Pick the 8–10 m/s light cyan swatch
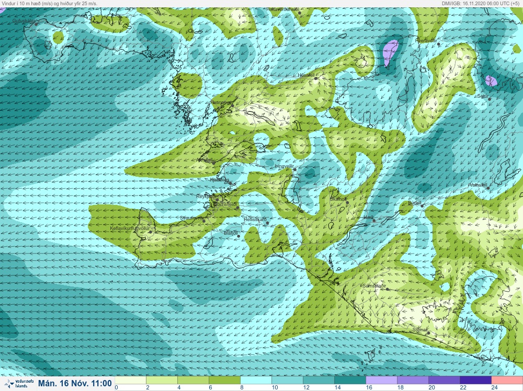This screenshot has width=523, height=391. coord(256,381)
